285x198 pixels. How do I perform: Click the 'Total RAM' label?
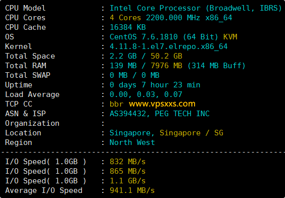pos(25,66)
